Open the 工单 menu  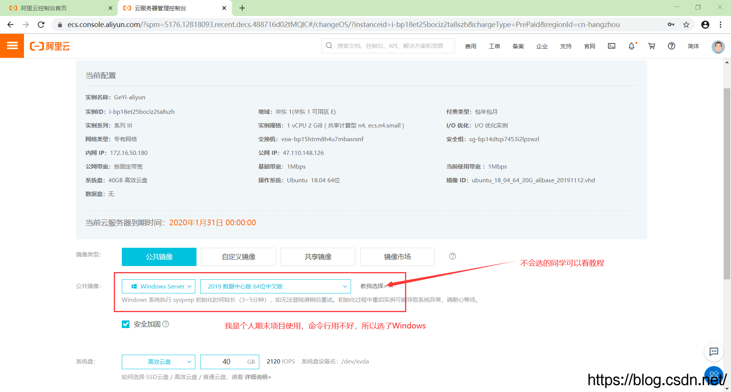[494, 46]
